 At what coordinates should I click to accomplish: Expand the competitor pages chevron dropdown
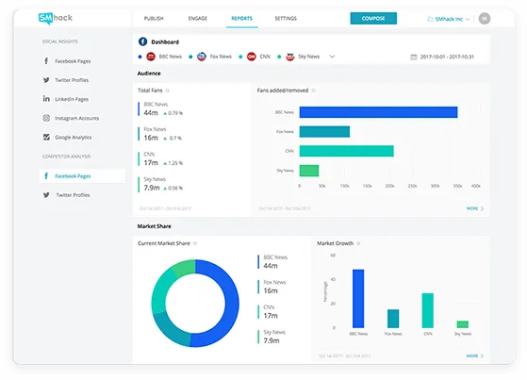pyautogui.click(x=332, y=57)
